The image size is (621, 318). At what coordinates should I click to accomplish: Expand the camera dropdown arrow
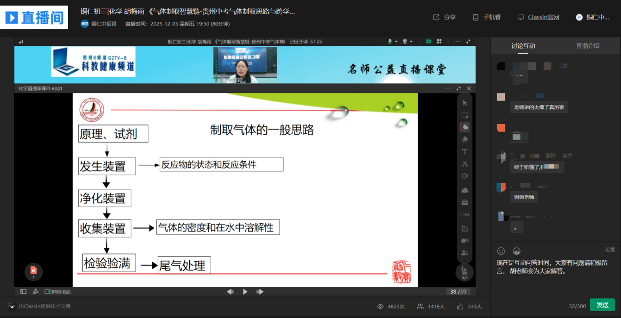click(411, 42)
